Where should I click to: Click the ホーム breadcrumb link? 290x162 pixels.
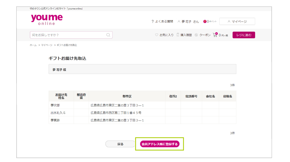tap(33, 45)
